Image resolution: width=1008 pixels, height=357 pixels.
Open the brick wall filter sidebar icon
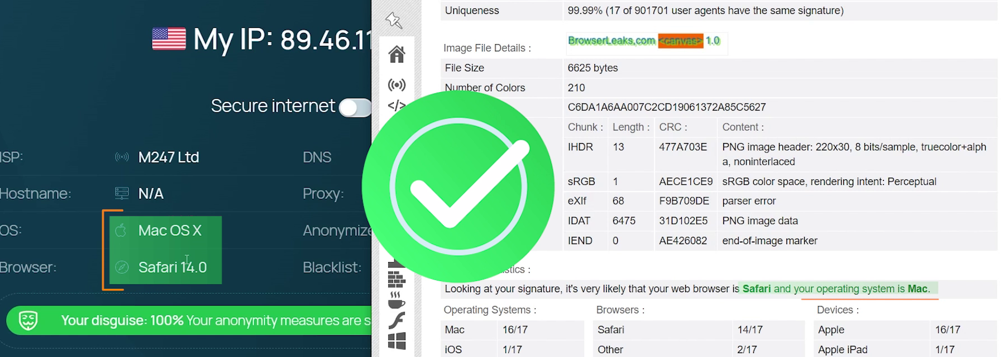(396, 279)
